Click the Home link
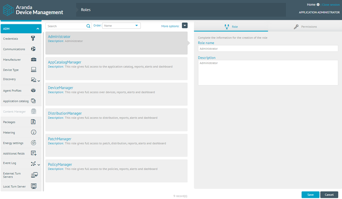Viewport: 342px width, 199px height. [x=311, y=5]
